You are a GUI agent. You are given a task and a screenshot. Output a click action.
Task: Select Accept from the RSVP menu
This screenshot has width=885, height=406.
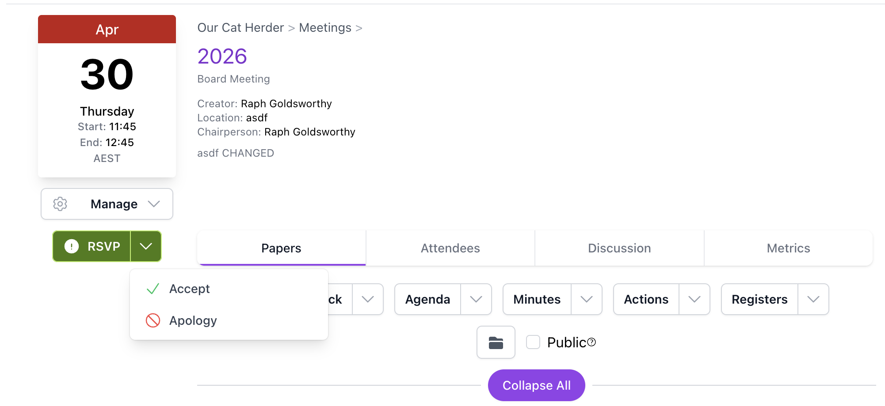click(x=190, y=288)
